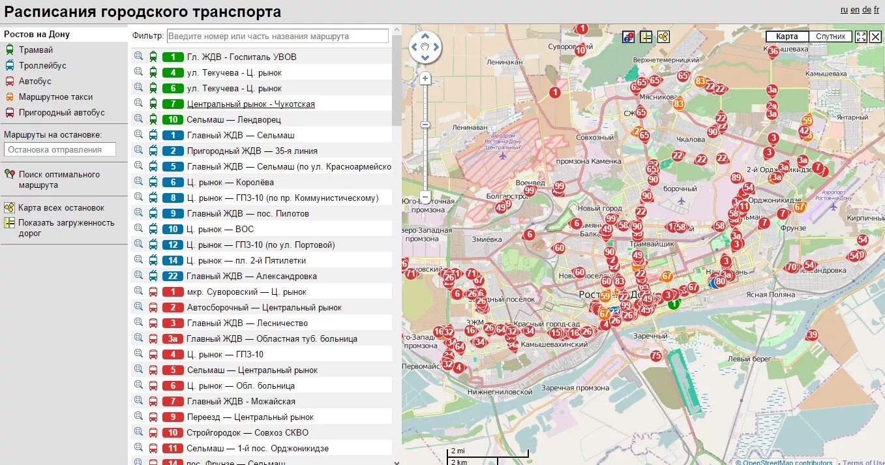Viewport: 885px width, 465px height.
Task: Pan the map down with arrow control
Action: 425,57
